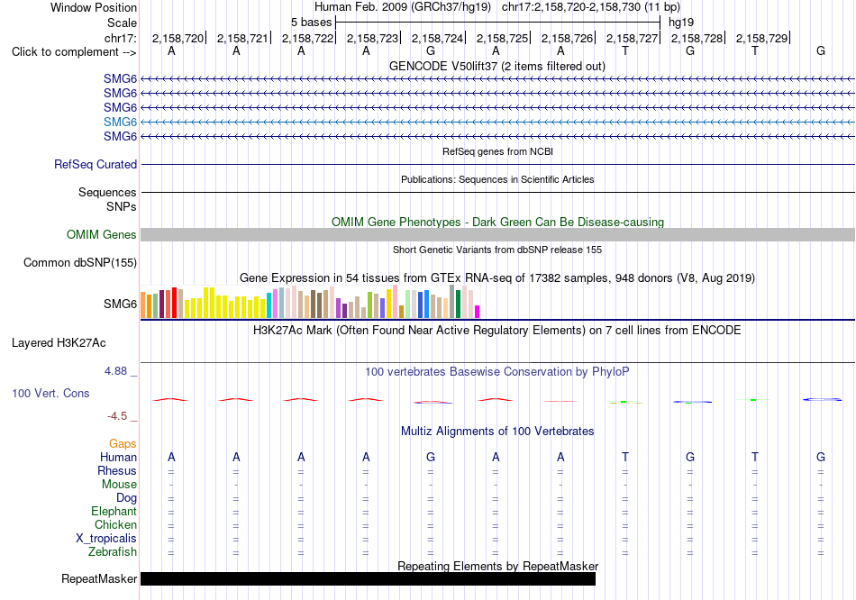The image size is (856, 600).
Task: Click the RefSeq Curated track label
Action: pos(96,164)
